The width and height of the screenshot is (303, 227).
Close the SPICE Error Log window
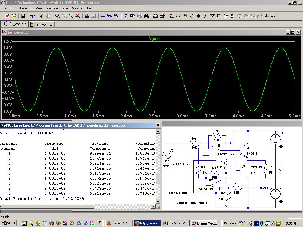158,125
